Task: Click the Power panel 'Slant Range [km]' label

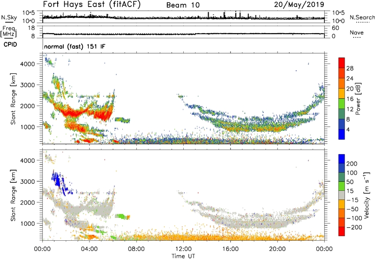Action: [x=13, y=99]
